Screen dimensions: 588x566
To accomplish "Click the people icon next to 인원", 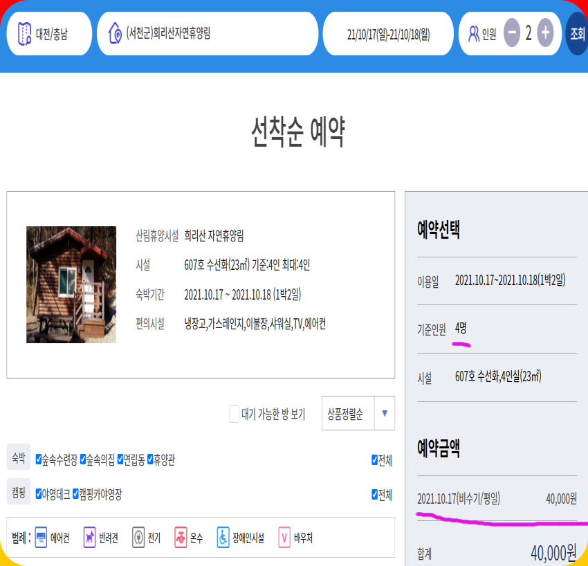I will (474, 33).
